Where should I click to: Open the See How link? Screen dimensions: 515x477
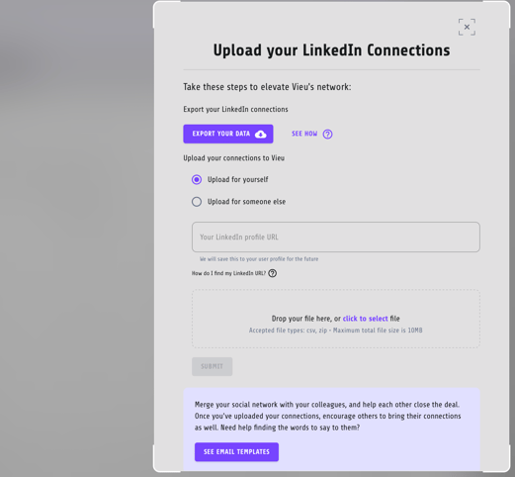pyautogui.click(x=304, y=134)
